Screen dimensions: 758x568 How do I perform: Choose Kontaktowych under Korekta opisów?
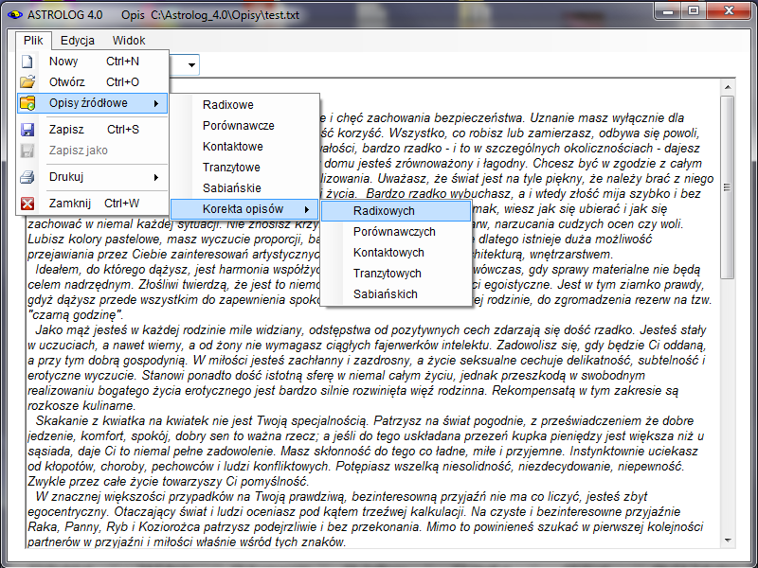pos(396,253)
